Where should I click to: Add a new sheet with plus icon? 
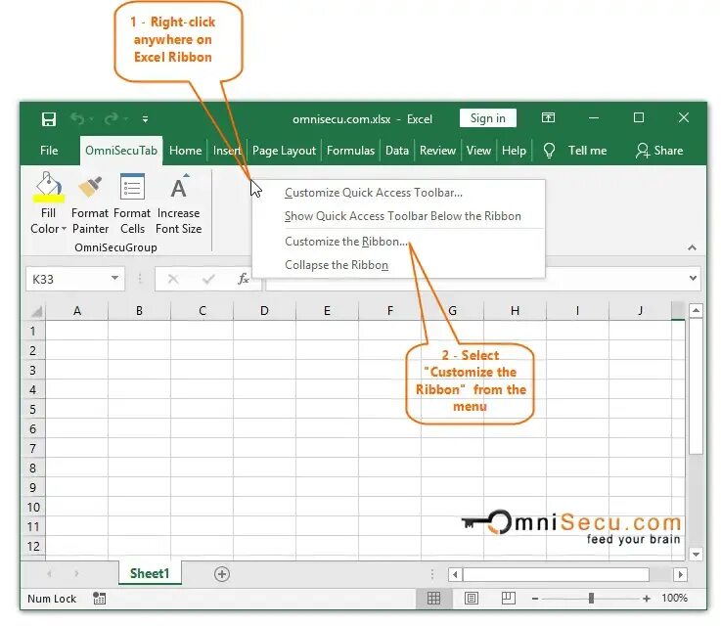click(x=222, y=574)
